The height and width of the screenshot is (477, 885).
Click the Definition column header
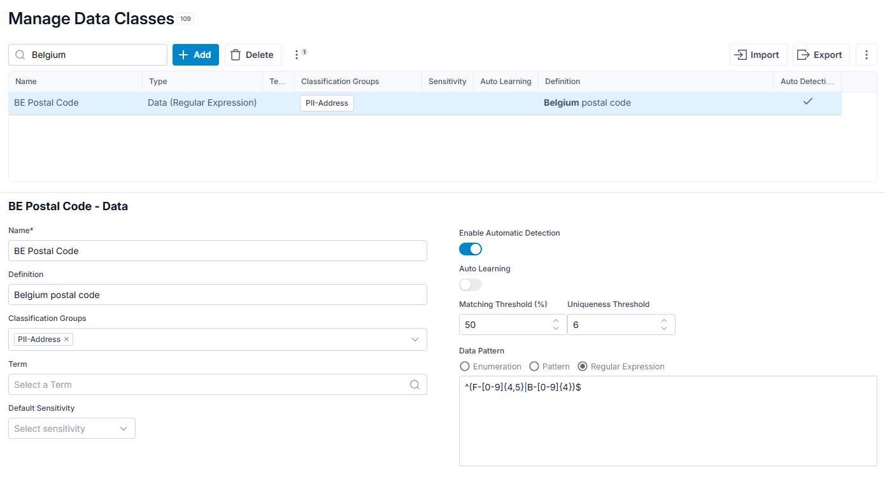tap(656, 82)
